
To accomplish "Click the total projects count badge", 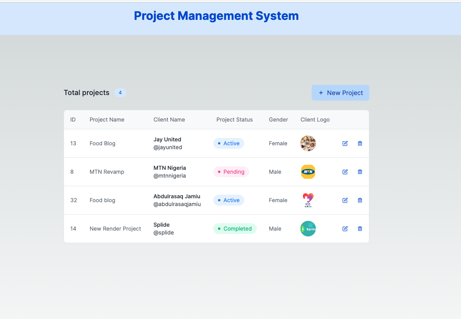I will (120, 93).
